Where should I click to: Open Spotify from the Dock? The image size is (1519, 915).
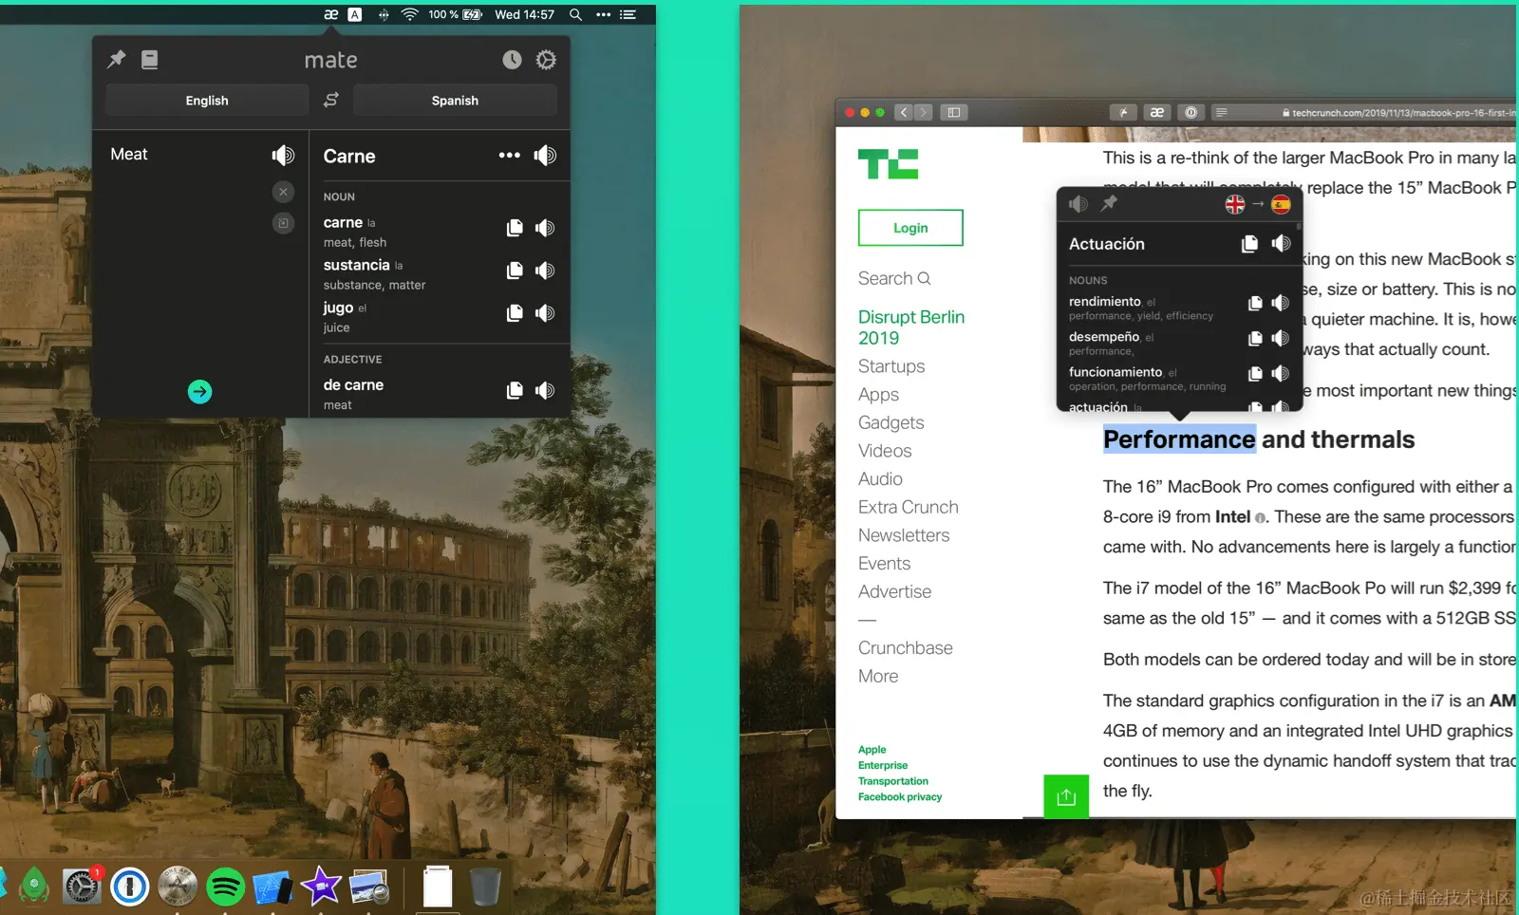tap(225, 887)
